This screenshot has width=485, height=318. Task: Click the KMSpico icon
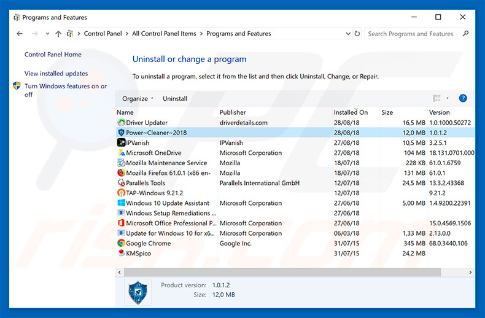122,253
